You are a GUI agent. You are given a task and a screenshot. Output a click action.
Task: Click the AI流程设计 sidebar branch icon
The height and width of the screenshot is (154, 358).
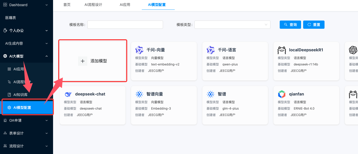coord(9,82)
